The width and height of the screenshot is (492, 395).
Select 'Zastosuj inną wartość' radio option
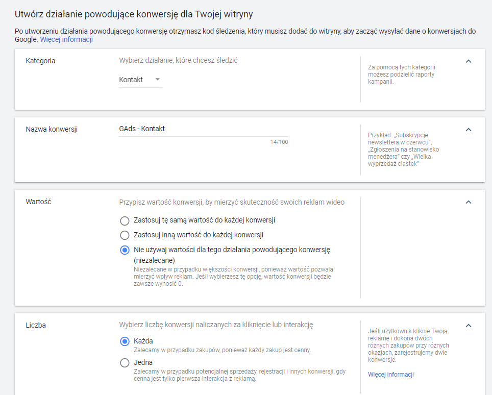coord(125,235)
